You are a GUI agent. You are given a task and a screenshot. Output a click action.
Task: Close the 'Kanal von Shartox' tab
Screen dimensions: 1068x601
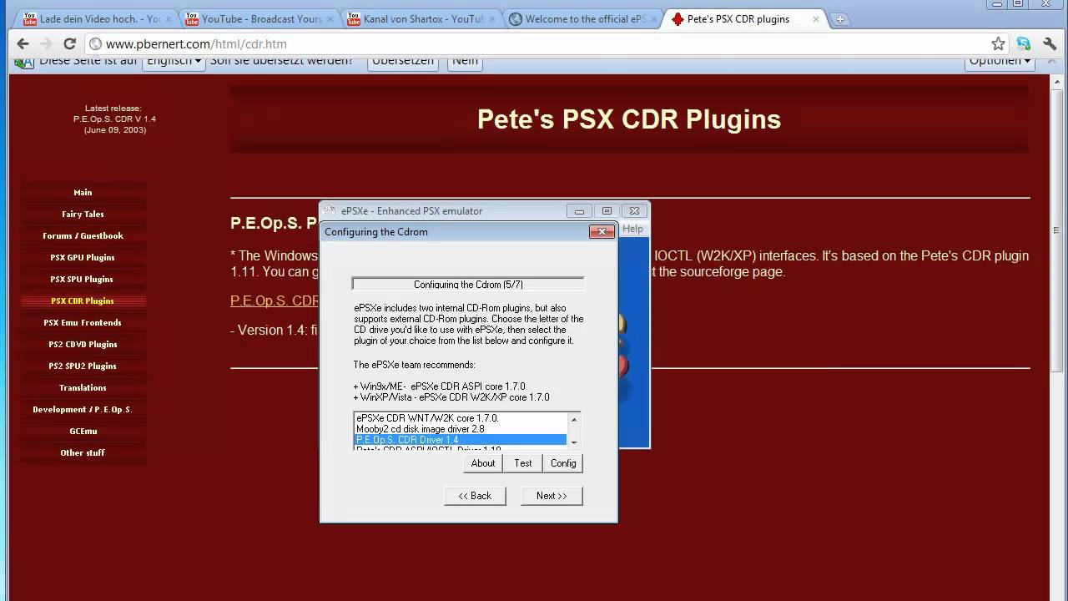[x=492, y=19]
